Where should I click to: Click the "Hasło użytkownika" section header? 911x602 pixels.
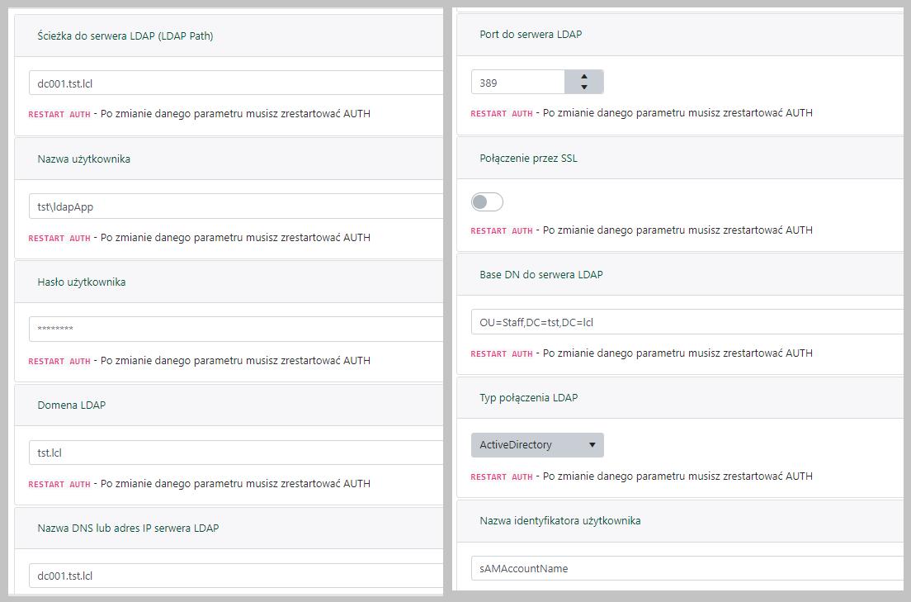pos(82,282)
